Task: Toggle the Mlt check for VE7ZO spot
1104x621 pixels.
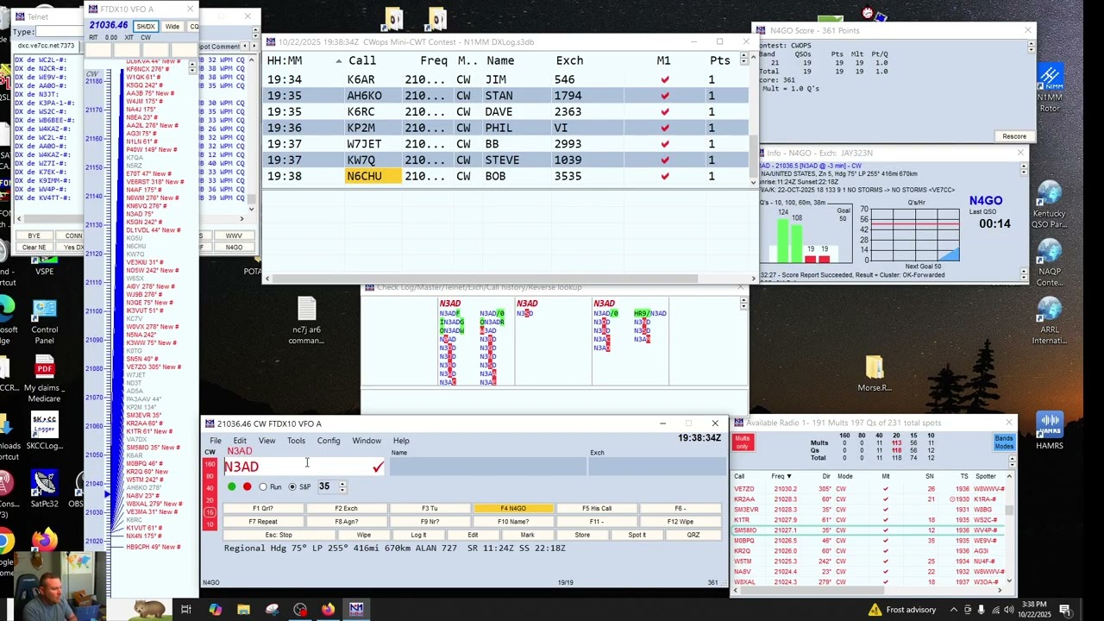Action: 885,489
